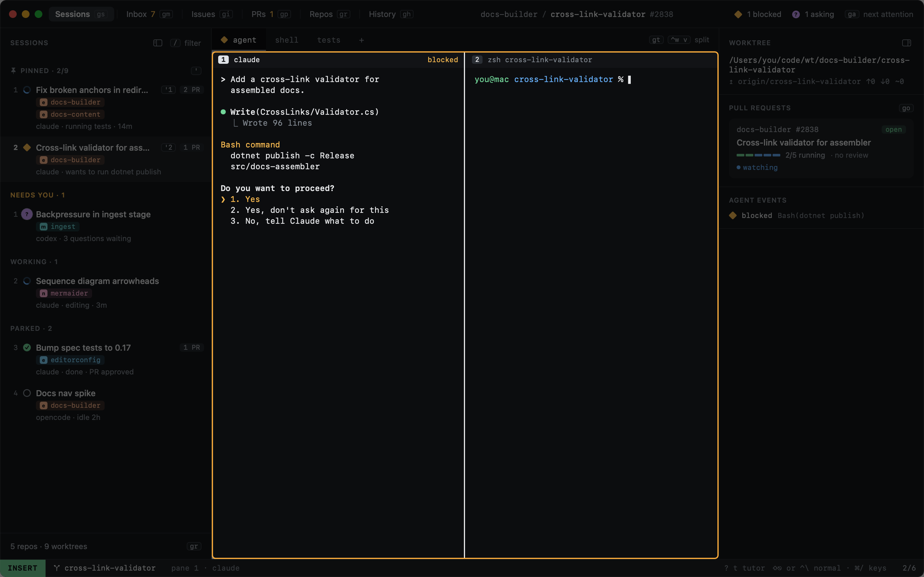Click the gr shortcut in sidebar footer
Image resolution: width=924 pixels, height=577 pixels.
(x=193, y=546)
